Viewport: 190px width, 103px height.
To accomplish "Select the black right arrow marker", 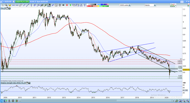I will tap(63, 5).
